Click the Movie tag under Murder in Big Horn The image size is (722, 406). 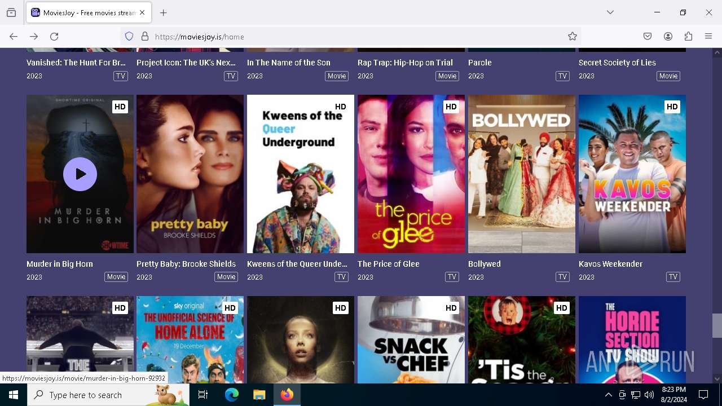click(x=116, y=277)
